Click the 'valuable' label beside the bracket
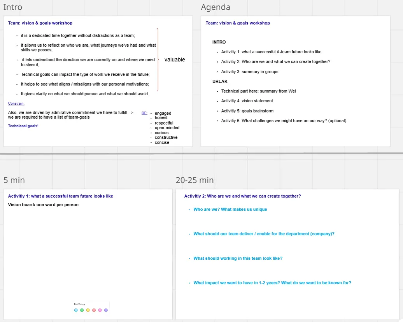403x322 pixels. 175,59
